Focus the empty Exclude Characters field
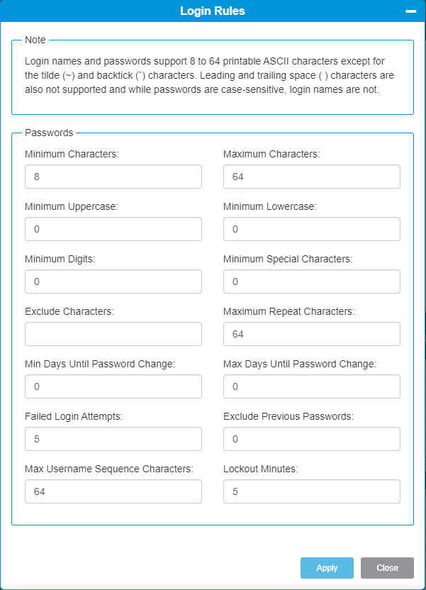 (113, 334)
